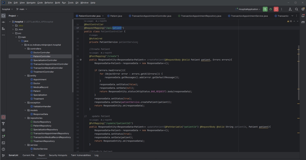Open Search Everywhere magnifier icon
This screenshot has width=306, height=160.
click(296, 9)
